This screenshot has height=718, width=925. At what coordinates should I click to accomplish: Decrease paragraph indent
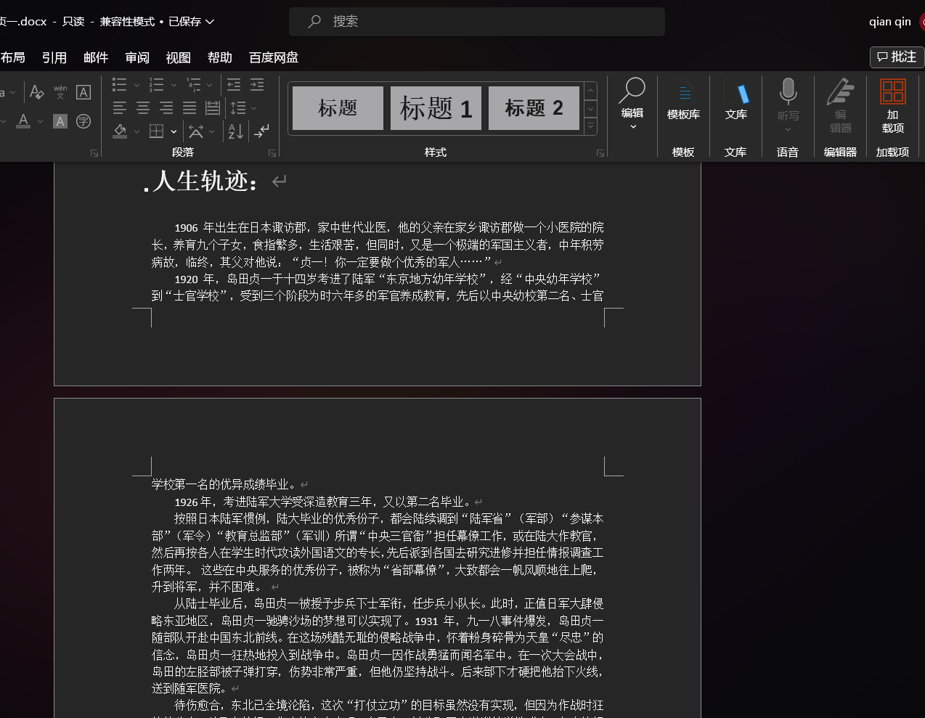[234, 85]
